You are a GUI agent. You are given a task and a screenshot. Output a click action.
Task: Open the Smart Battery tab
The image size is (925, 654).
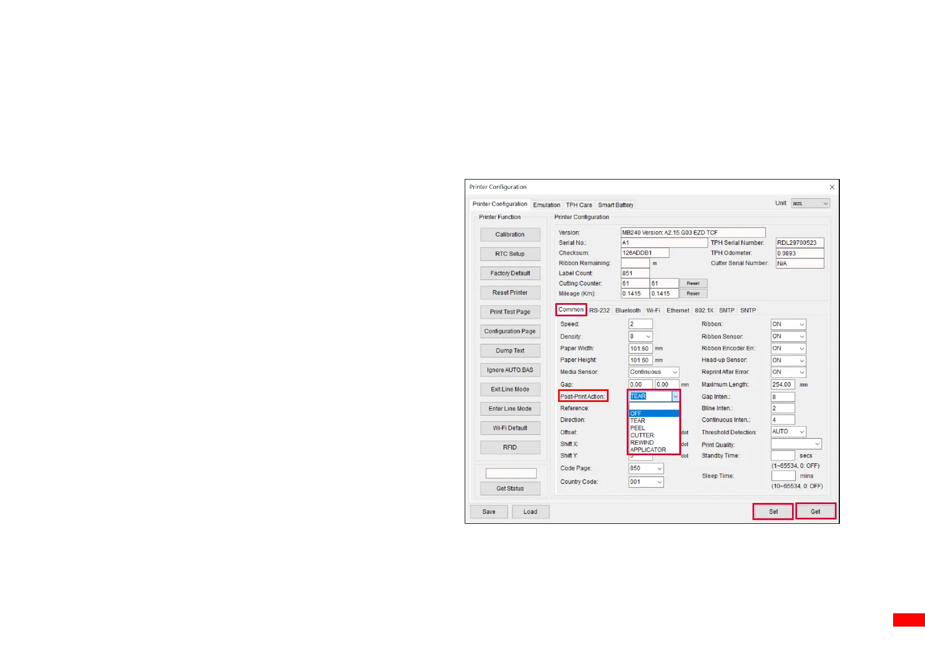pos(616,205)
